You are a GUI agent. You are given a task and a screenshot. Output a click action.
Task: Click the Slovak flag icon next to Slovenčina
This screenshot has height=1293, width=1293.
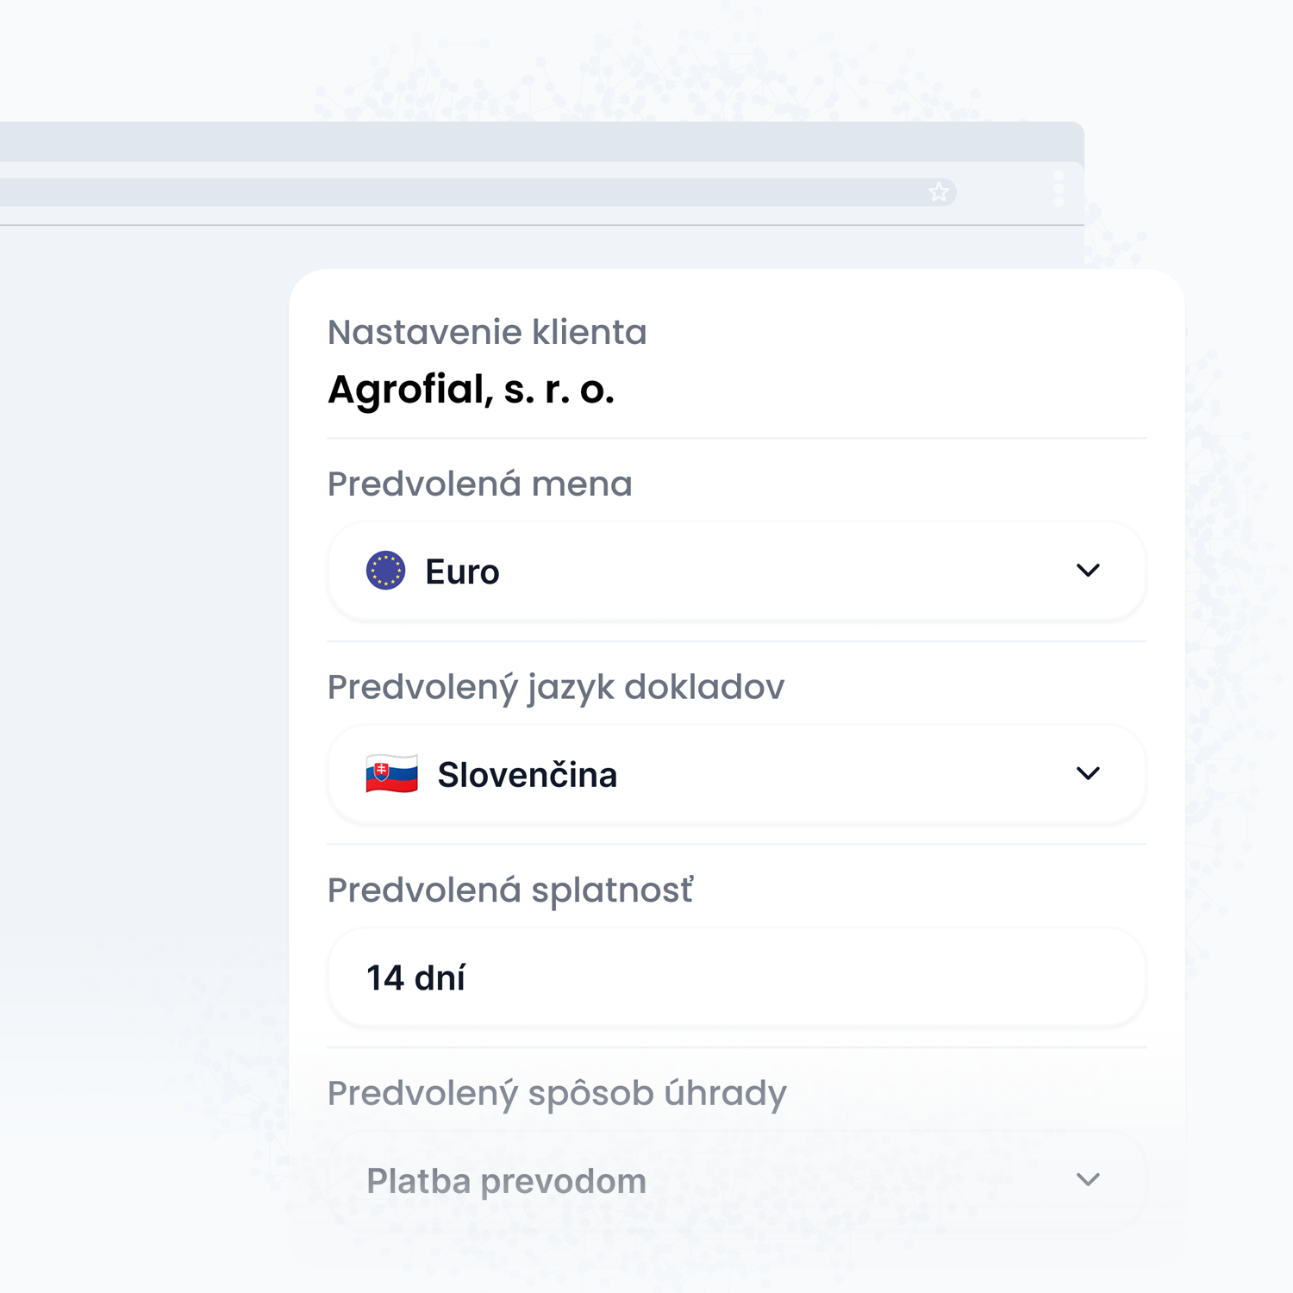[390, 773]
